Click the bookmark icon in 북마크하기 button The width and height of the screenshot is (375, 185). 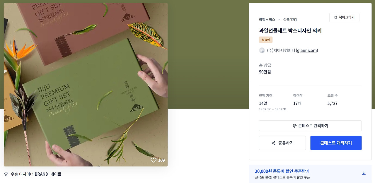[x=336, y=18]
